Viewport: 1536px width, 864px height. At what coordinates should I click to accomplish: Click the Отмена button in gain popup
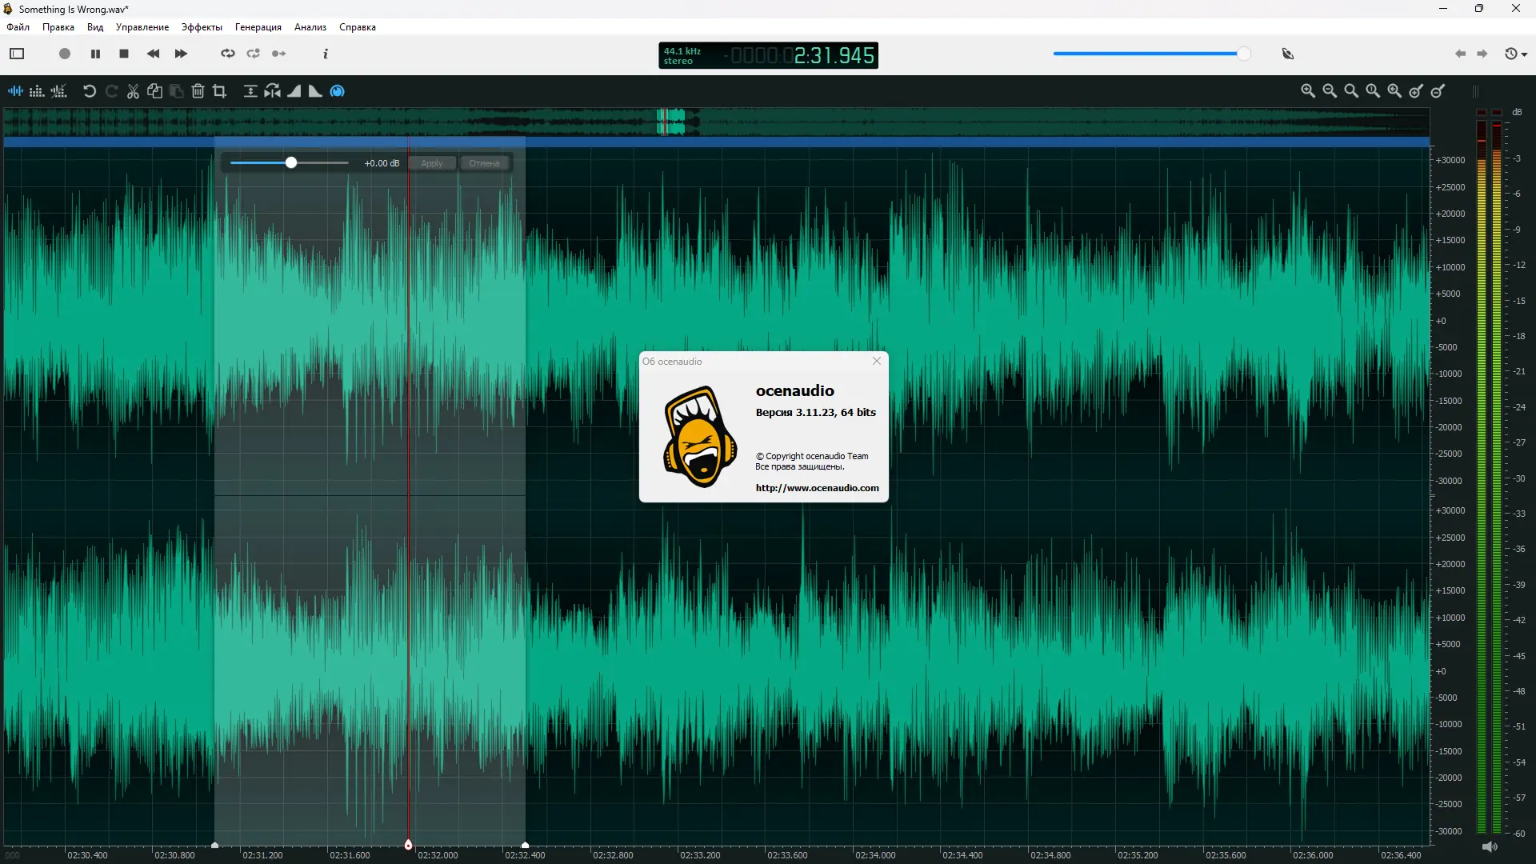[x=484, y=163]
